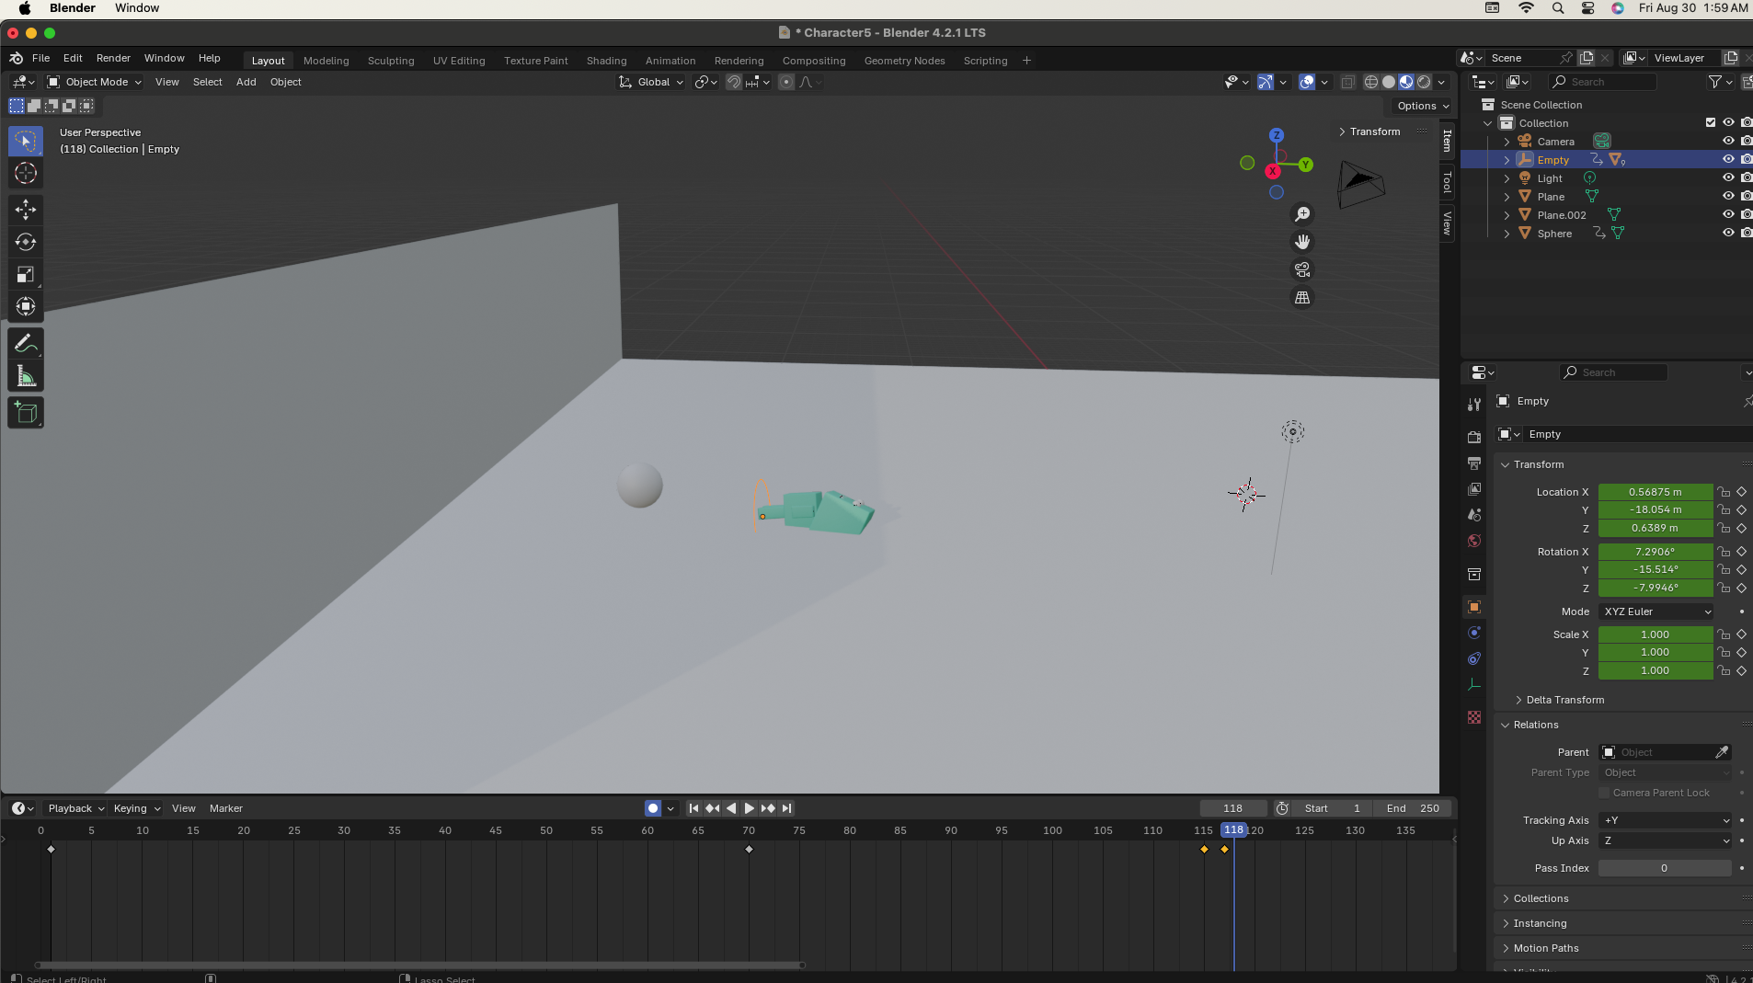The image size is (1753, 983).
Task: Select the Cursor tool in toolbar
Action: click(x=26, y=174)
